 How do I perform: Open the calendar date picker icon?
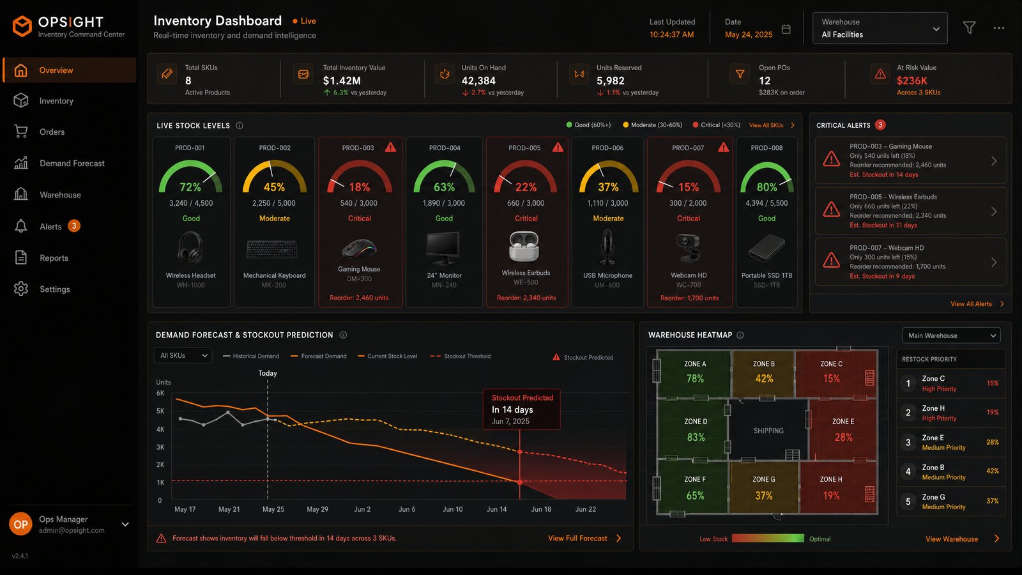(x=786, y=29)
